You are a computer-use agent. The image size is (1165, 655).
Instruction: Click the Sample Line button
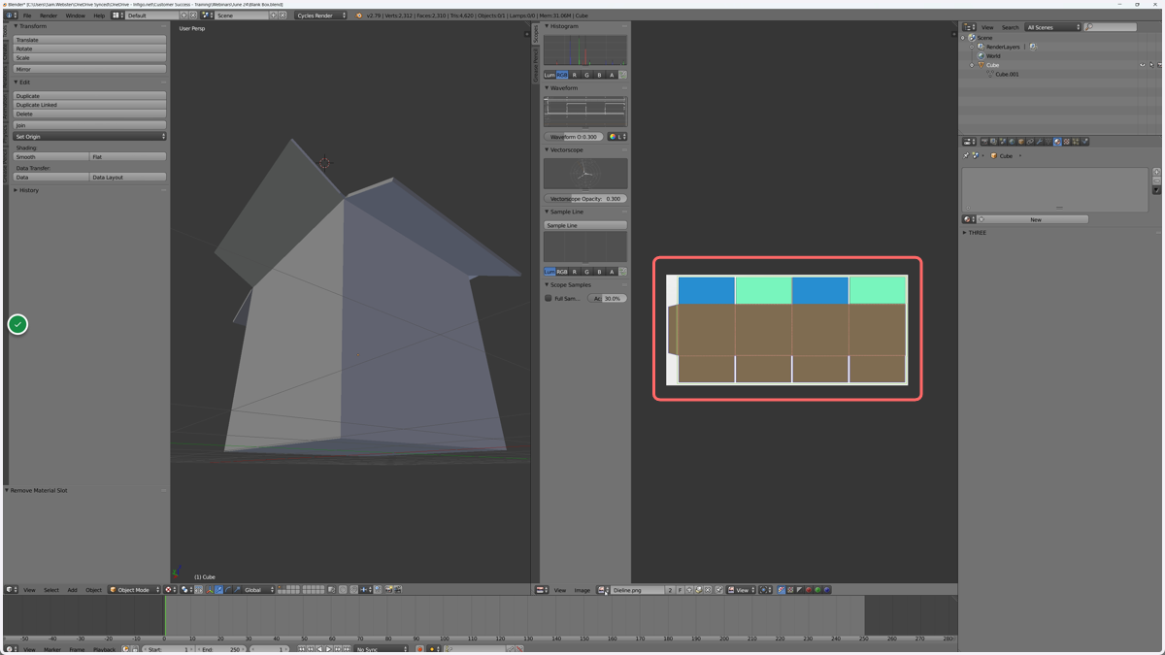(585, 225)
